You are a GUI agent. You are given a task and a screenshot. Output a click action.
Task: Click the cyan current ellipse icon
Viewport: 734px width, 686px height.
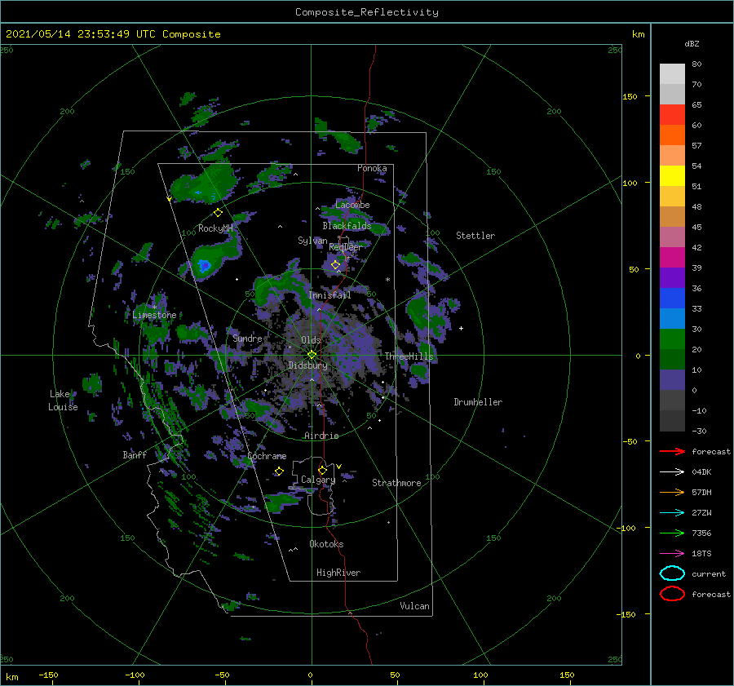click(672, 573)
